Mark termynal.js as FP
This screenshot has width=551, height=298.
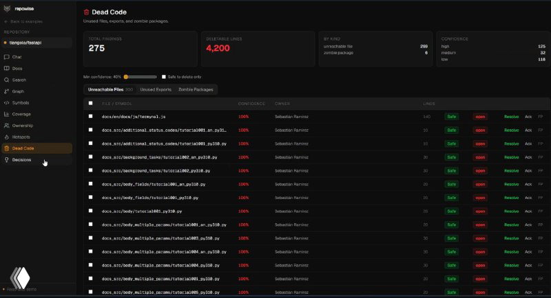541,117
